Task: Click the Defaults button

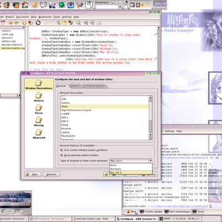Action: (51, 174)
